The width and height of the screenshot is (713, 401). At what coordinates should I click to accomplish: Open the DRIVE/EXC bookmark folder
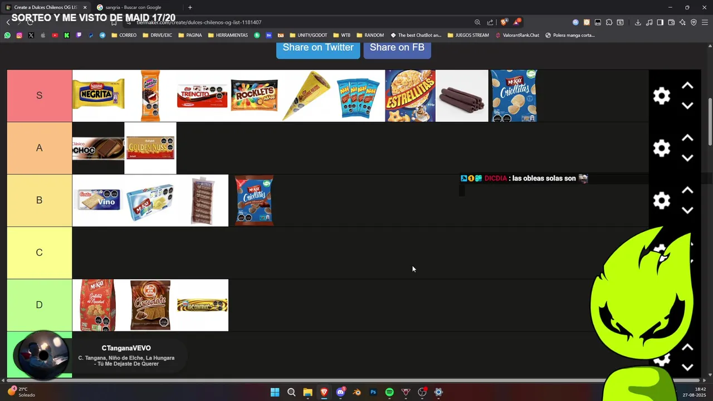pos(157,35)
